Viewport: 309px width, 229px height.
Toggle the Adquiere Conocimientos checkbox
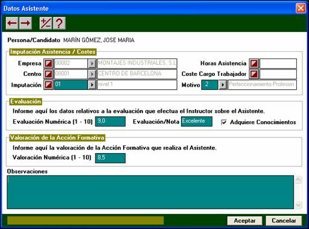point(224,122)
